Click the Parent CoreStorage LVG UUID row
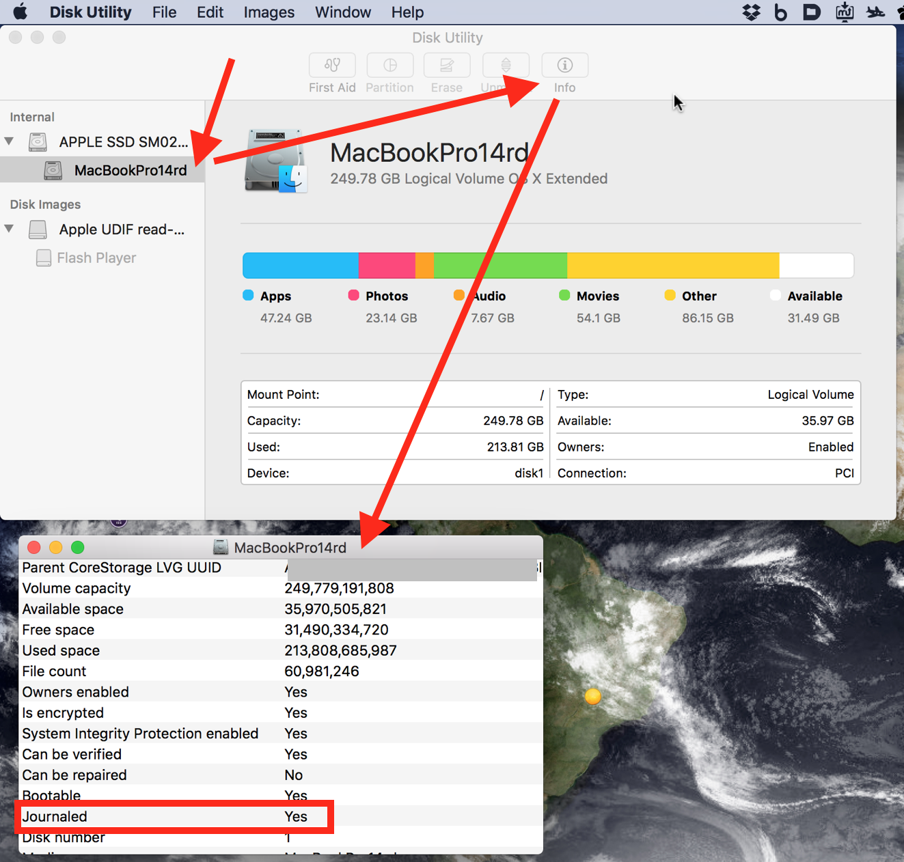The image size is (904, 862). [281, 568]
